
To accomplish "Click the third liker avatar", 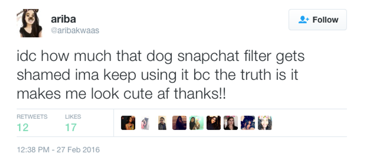I will coord(162,123).
